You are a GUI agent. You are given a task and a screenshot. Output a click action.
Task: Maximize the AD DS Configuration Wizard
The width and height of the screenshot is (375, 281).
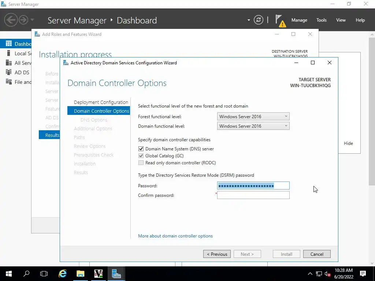[x=313, y=63]
